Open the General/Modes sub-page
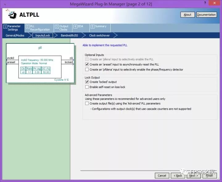This screenshot has height=182, width=222. click(x=15, y=36)
